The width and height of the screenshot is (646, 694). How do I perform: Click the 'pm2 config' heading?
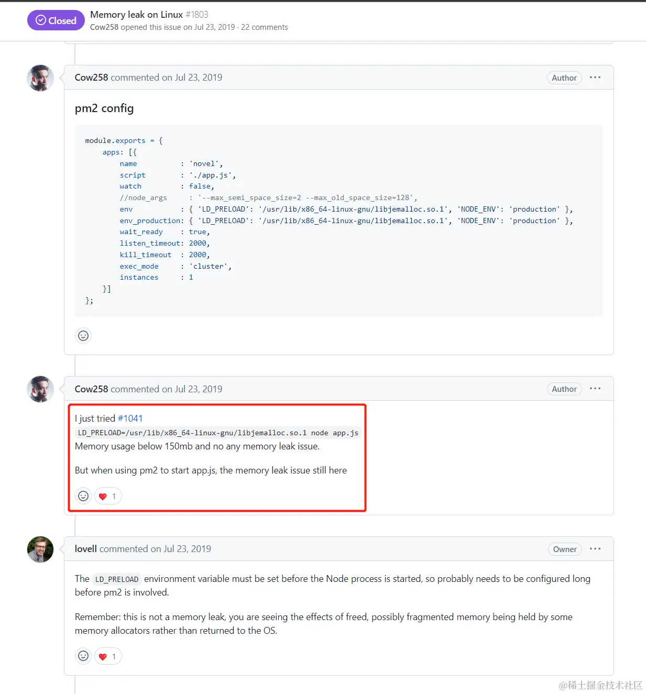click(x=104, y=108)
